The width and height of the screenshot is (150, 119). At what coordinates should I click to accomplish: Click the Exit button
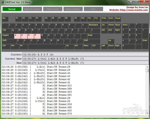pyautogui.click(x=93, y=9)
